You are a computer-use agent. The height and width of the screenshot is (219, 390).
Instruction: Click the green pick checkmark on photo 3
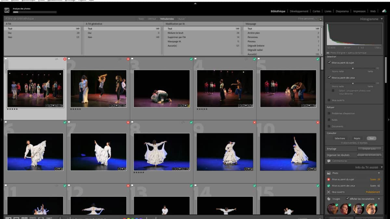tap(191, 59)
